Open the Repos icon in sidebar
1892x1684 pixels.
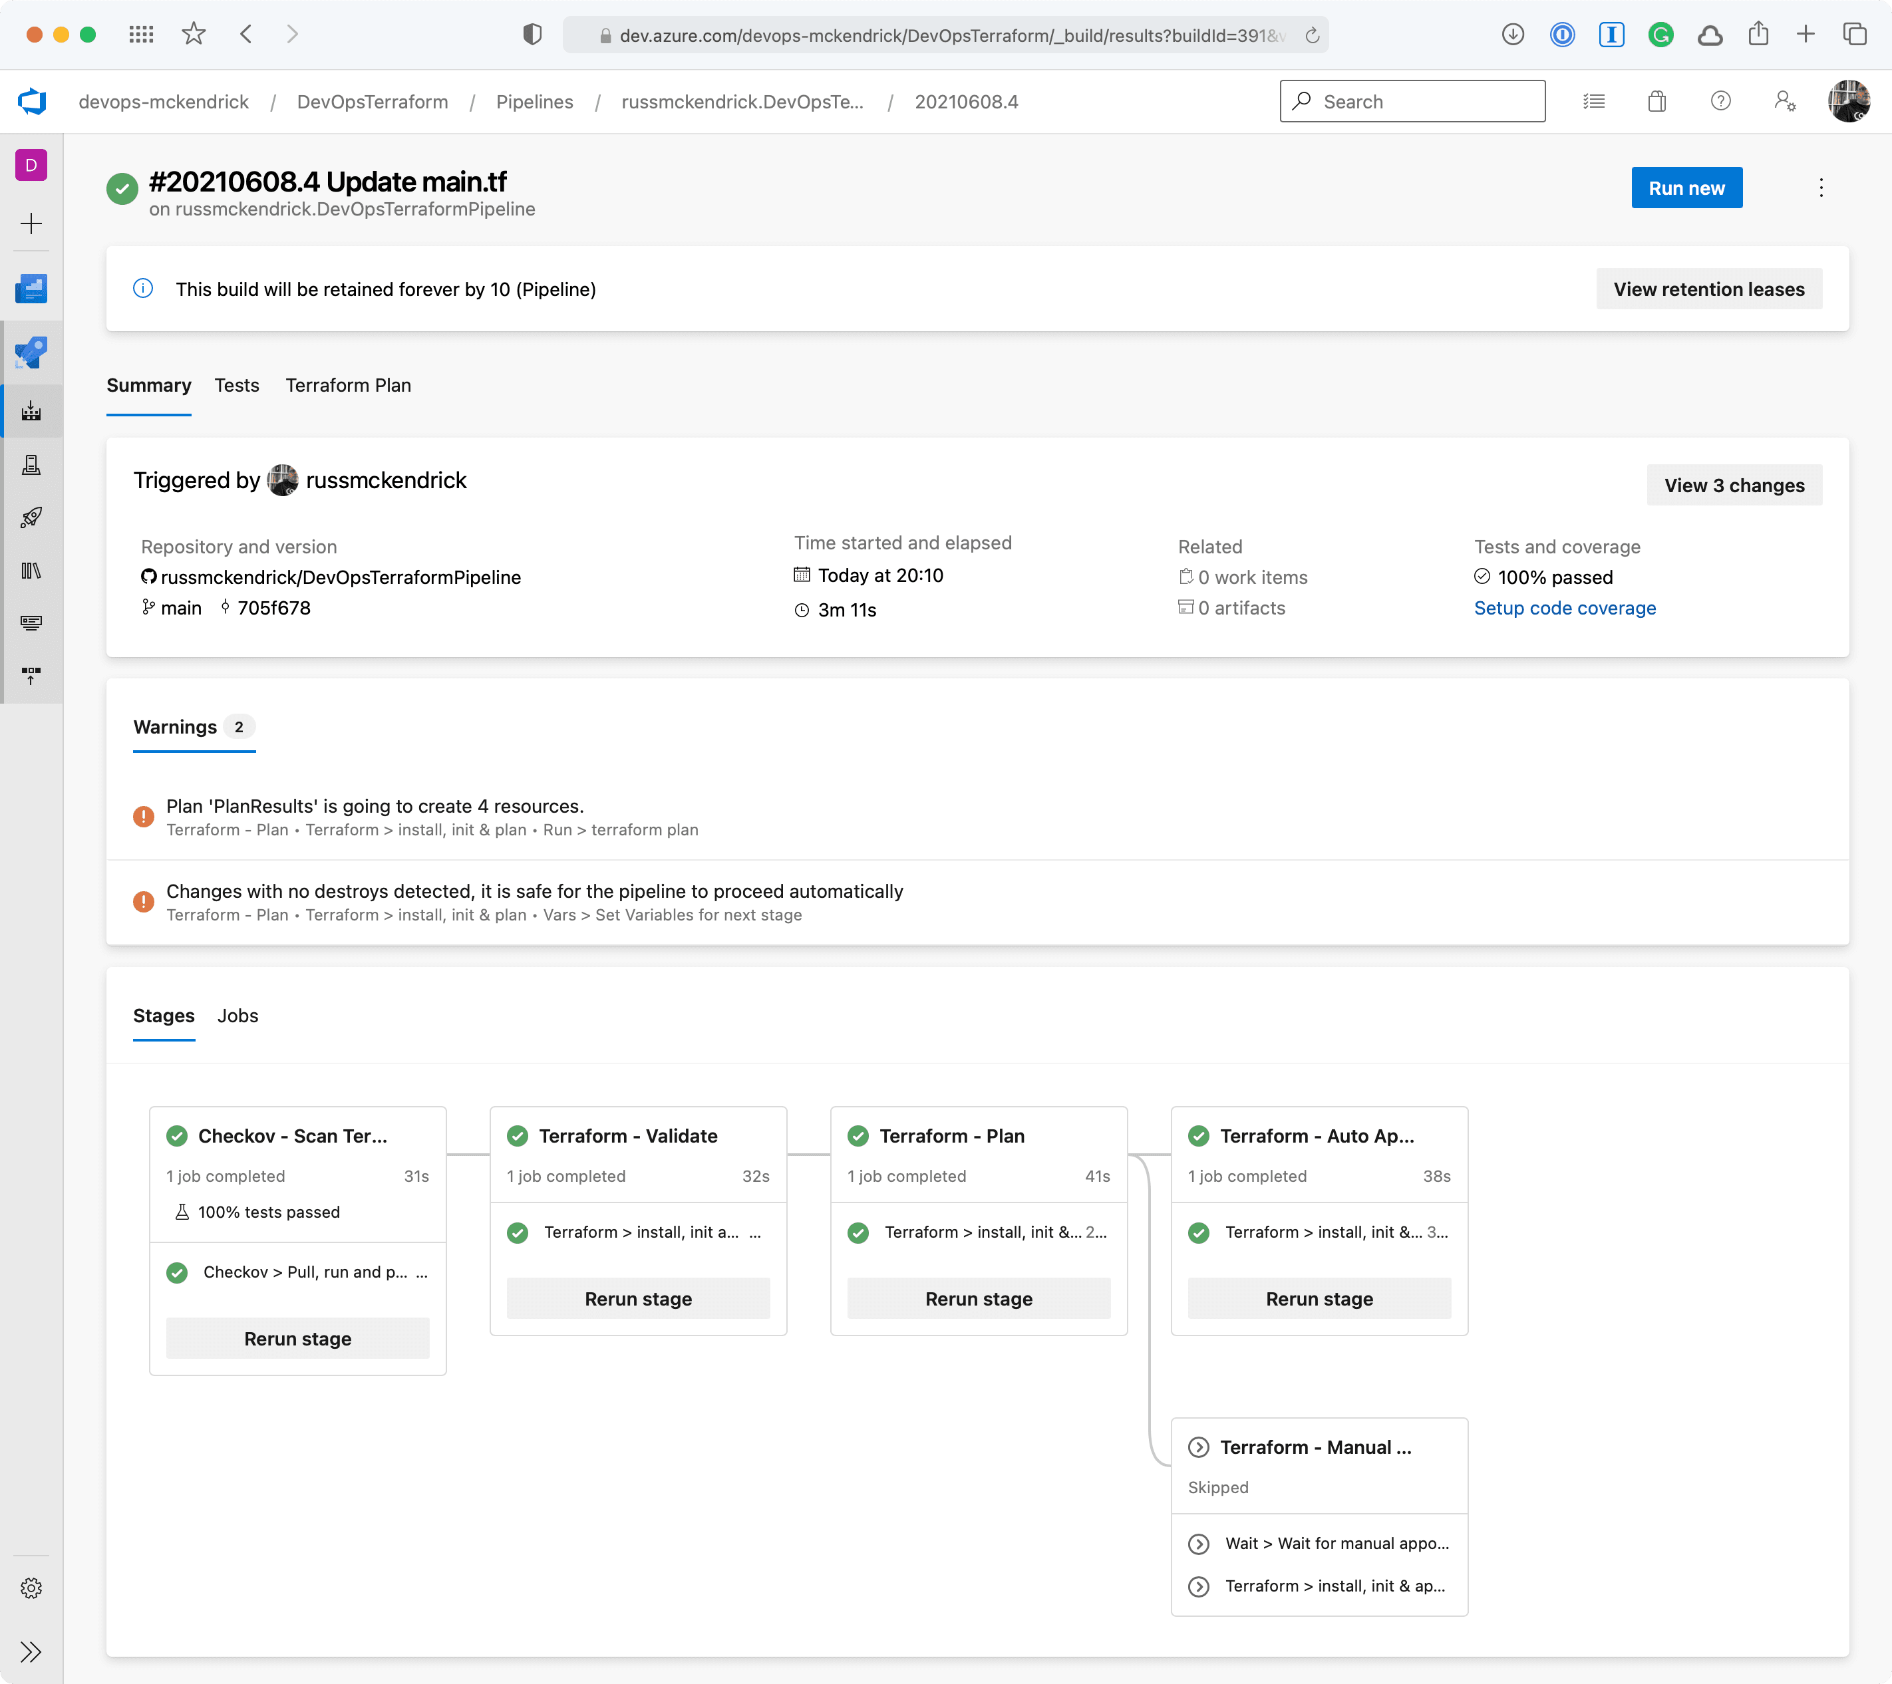pyautogui.click(x=31, y=352)
